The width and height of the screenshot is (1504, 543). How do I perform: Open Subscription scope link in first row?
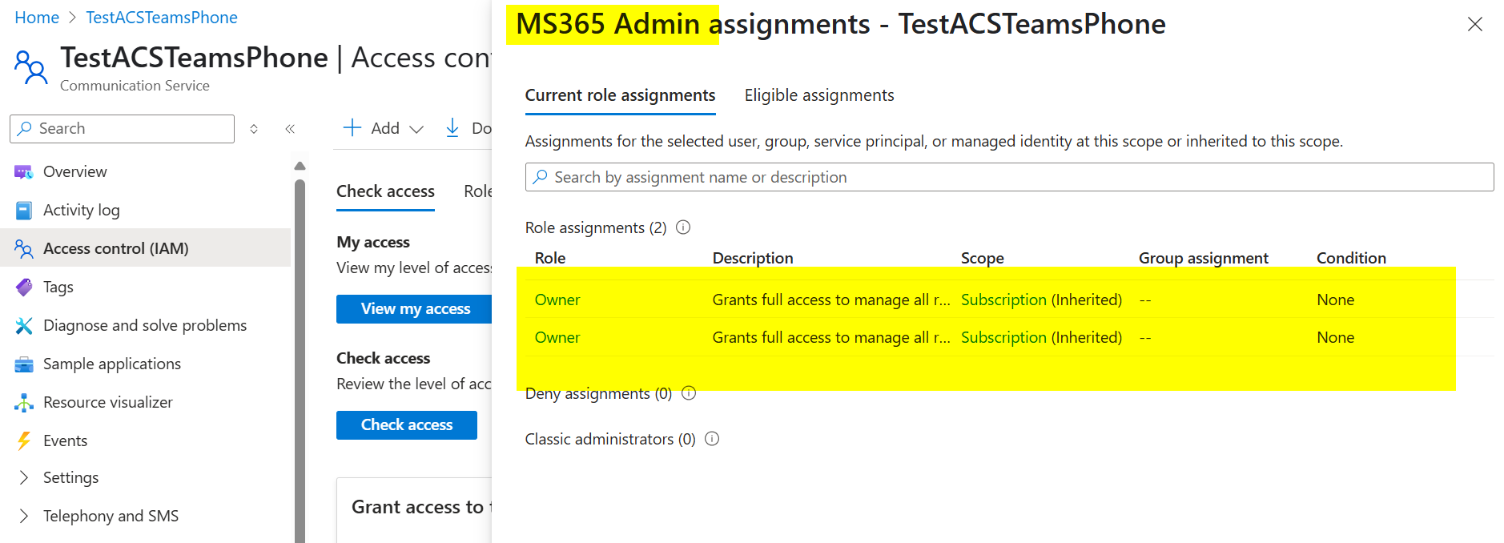(1003, 300)
